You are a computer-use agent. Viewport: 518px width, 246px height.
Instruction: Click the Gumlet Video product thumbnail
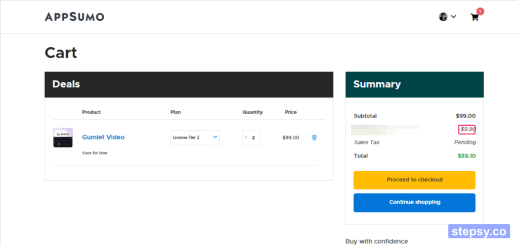pyautogui.click(x=63, y=137)
